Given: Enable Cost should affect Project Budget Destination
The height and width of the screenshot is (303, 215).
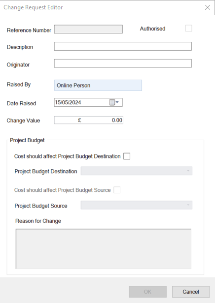Looking at the screenshot, I should click(127, 156).
